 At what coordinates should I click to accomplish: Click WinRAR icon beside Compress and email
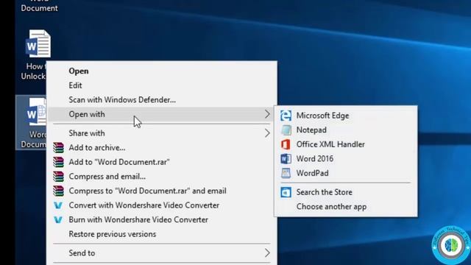(x=58, y=177)
